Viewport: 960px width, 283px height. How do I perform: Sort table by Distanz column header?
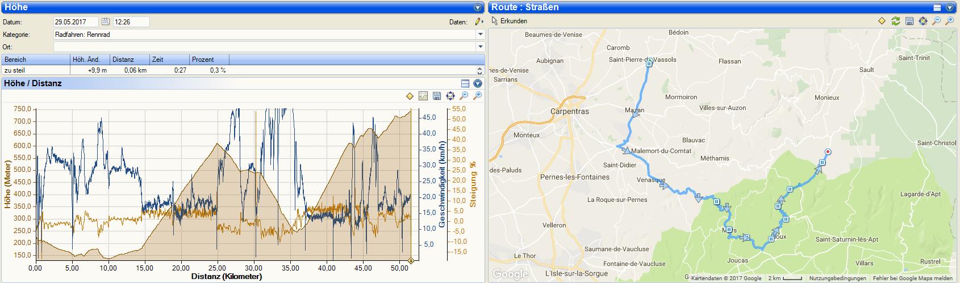[130, 60]
